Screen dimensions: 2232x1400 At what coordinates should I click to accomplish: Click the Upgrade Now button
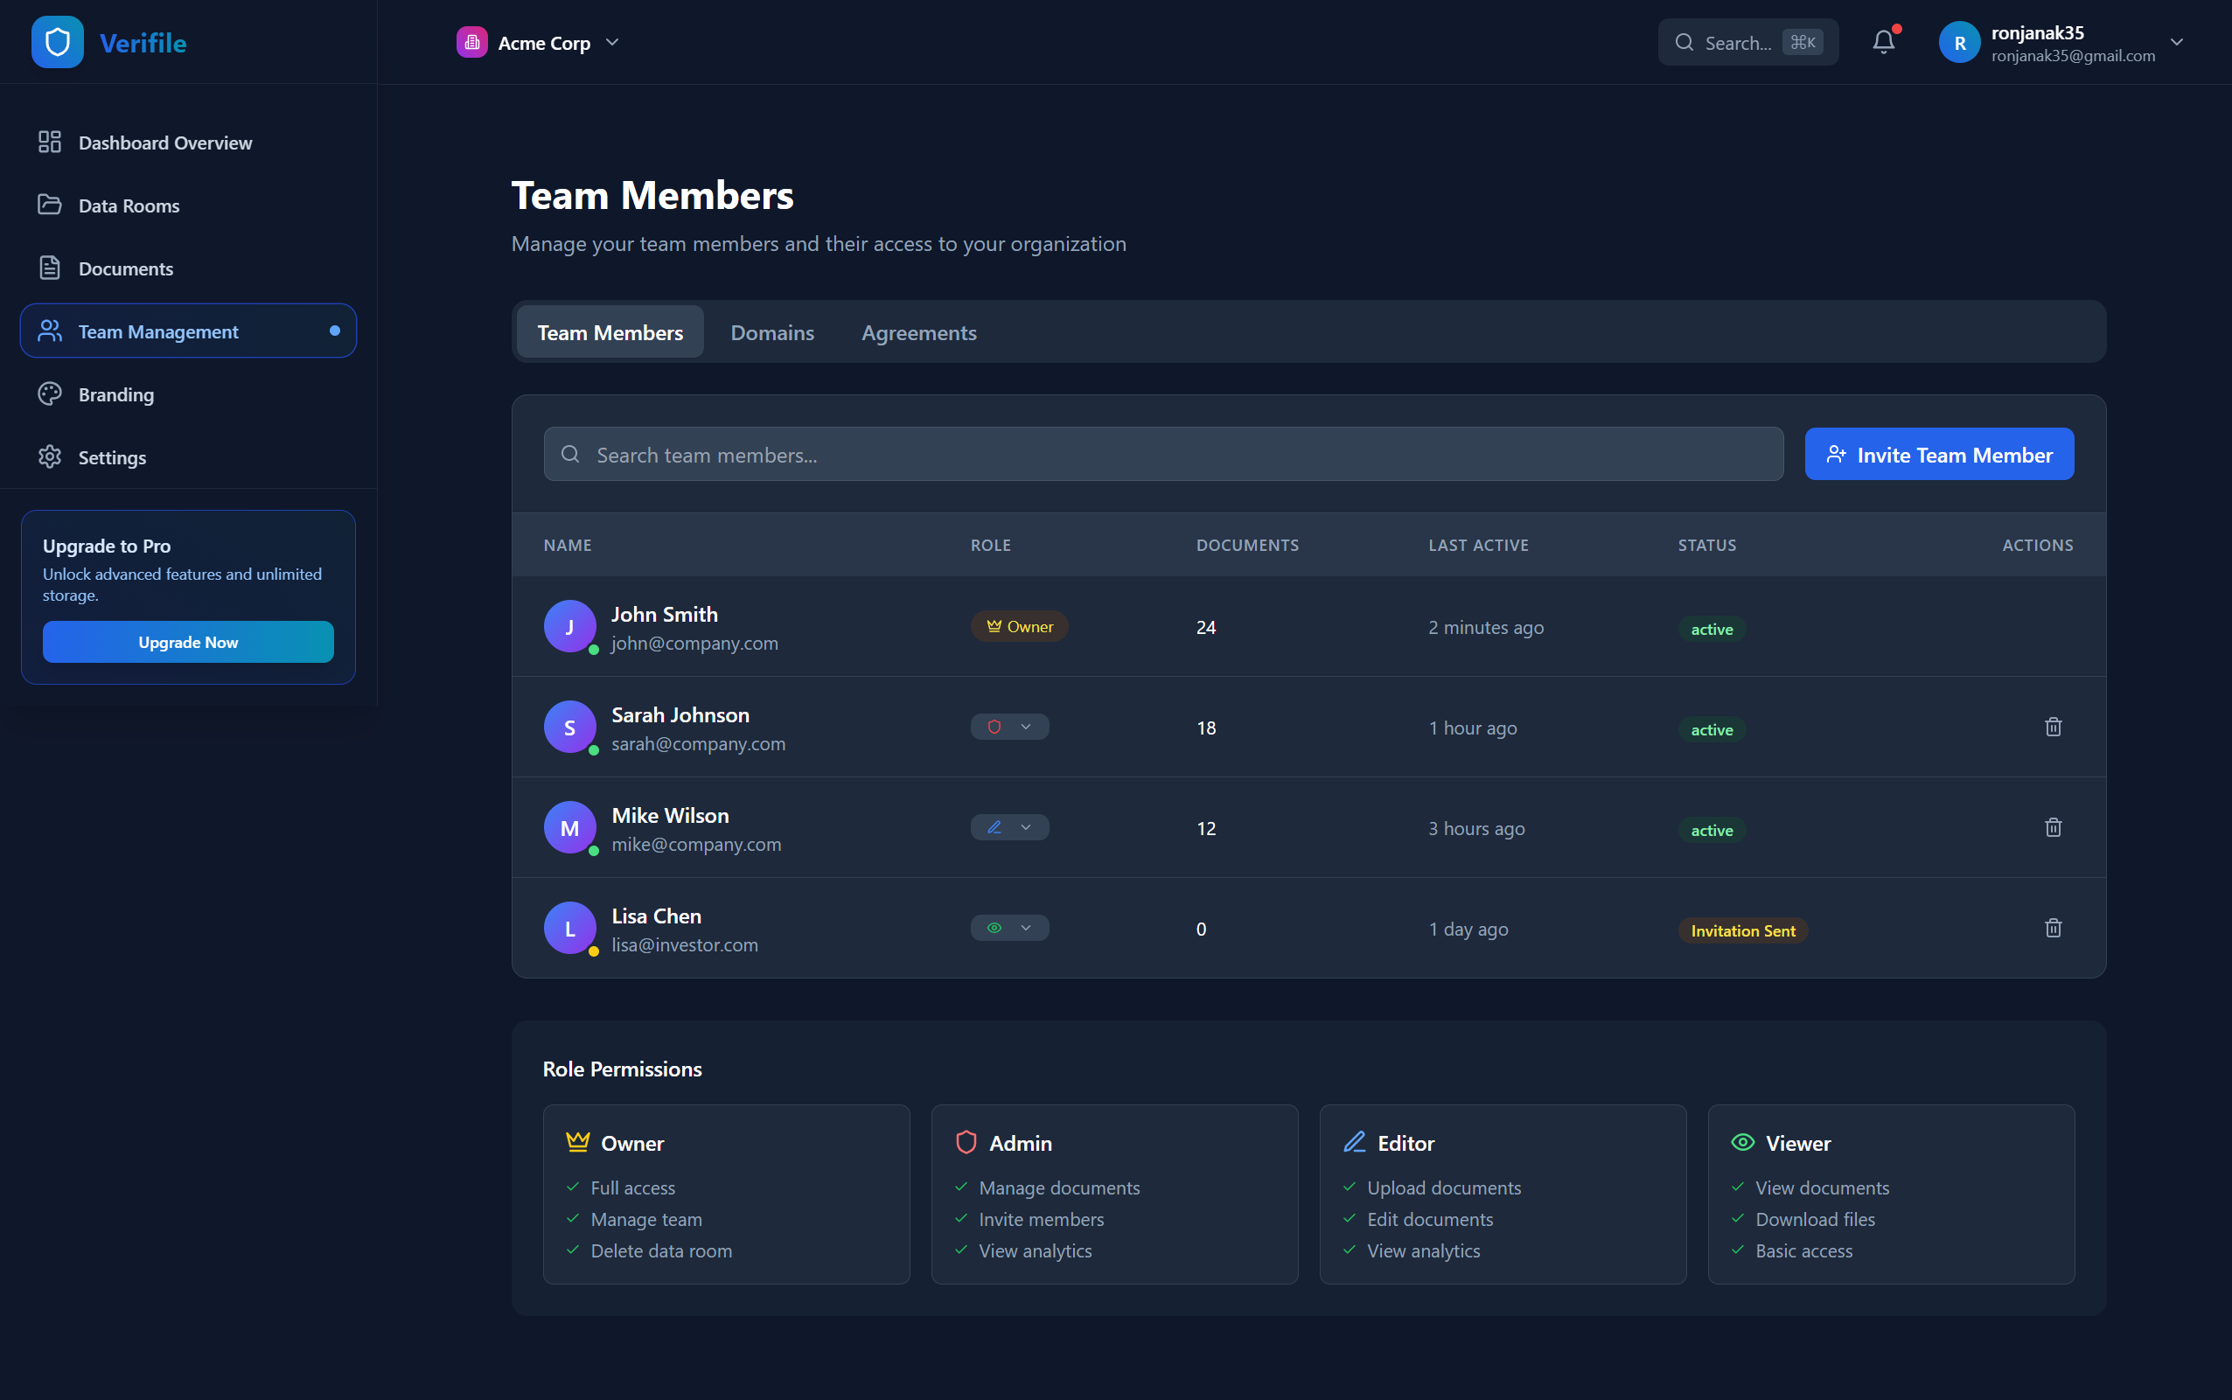[188, 642]
